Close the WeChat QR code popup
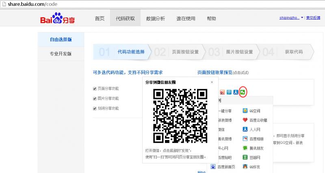 coord(212,82)
